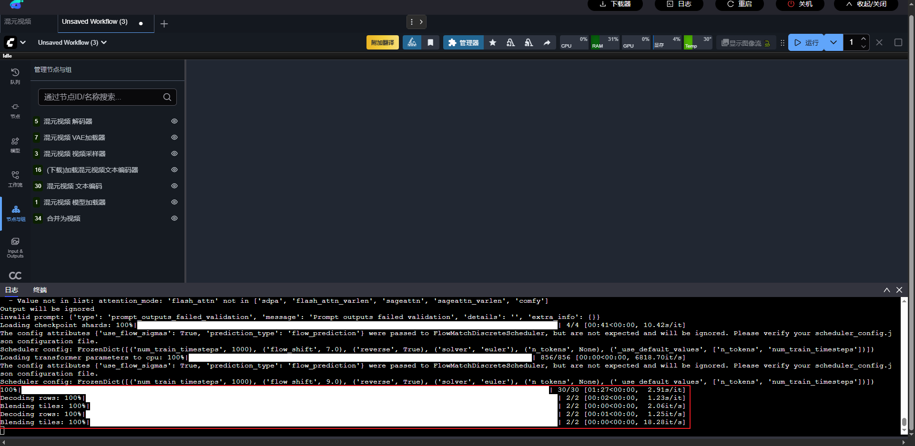Click the 下载器 downloader button
The image size is (915, 446).
[x=615, y=4]
